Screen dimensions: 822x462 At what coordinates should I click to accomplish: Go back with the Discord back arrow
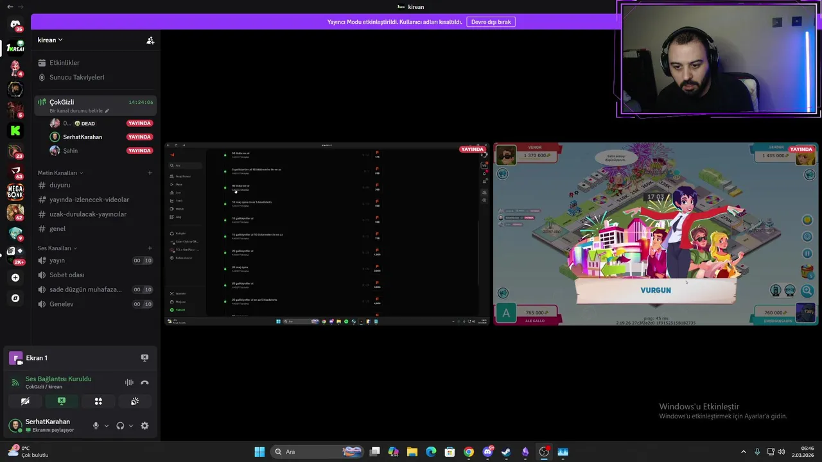click(x=10, y=6)
